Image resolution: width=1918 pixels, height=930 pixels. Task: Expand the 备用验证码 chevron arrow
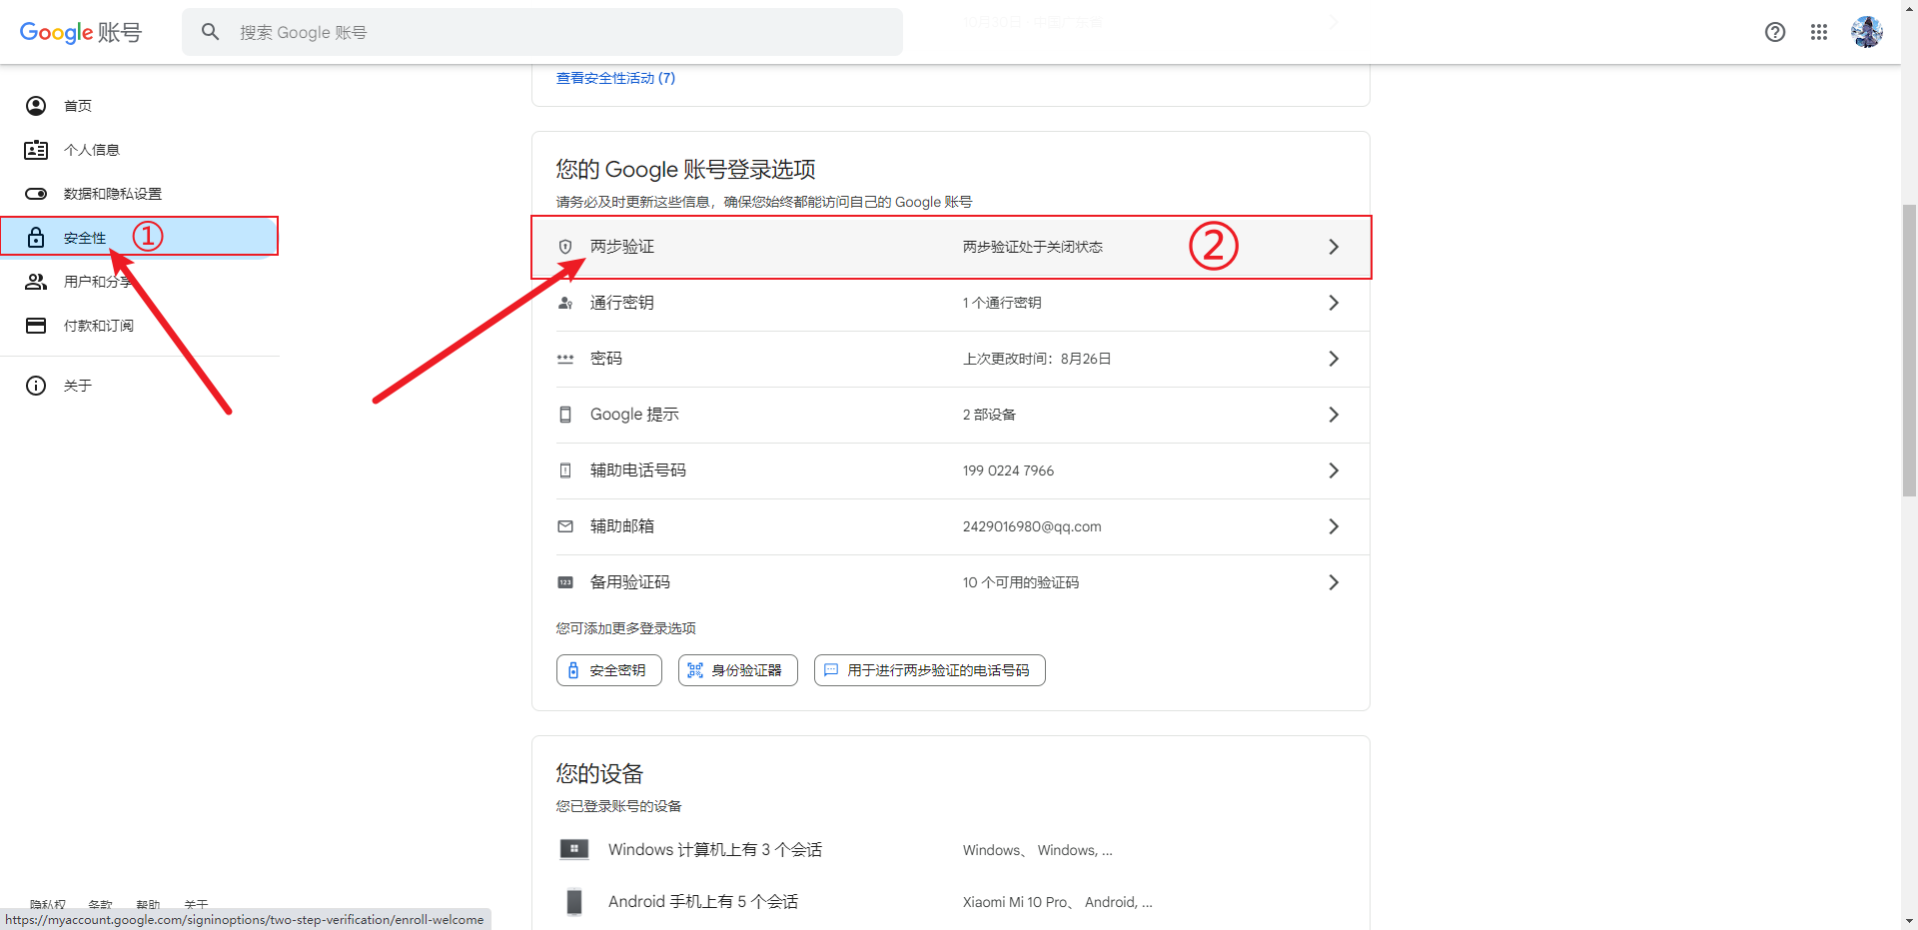1334,582
